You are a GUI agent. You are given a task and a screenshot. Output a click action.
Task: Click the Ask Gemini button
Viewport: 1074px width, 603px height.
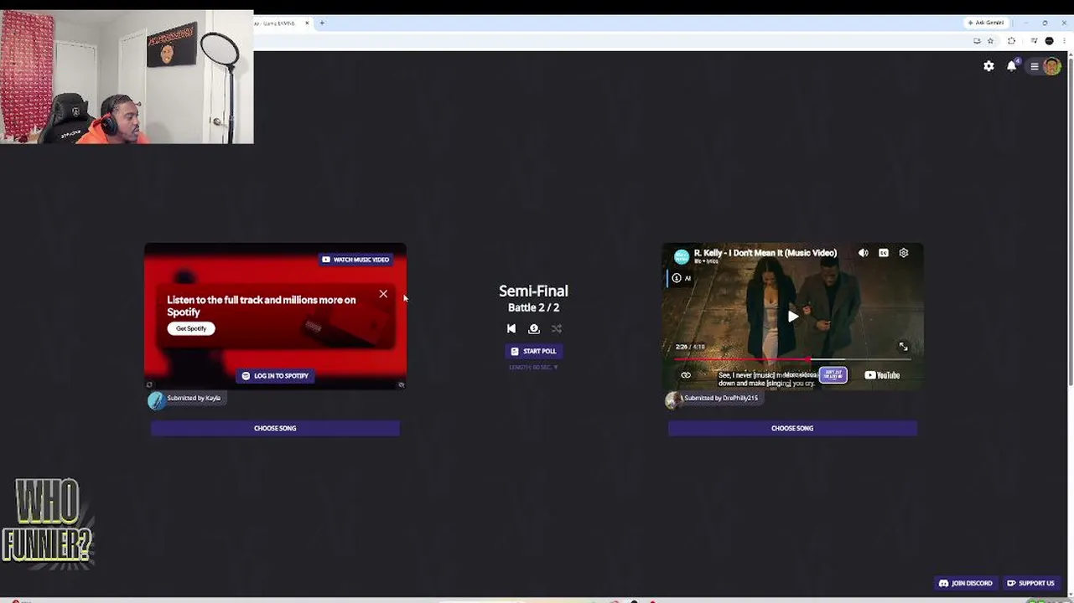point(985,23)
